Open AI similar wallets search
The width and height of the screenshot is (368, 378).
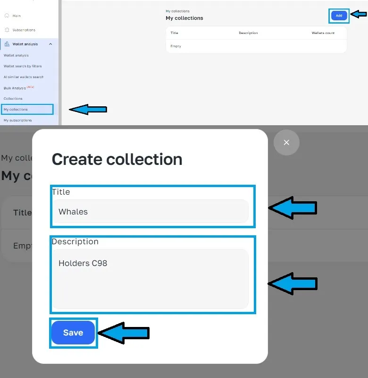pos(24,77)
